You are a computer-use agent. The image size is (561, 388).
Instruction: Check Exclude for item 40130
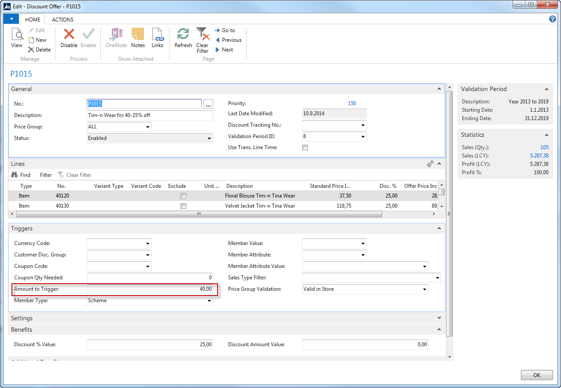click(x=183, y=206)
